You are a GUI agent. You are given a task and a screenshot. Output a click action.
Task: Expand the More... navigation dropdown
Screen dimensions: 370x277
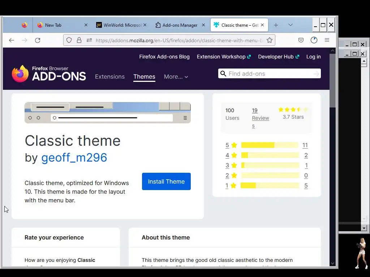pyautogui.click(x=176, y=77)
